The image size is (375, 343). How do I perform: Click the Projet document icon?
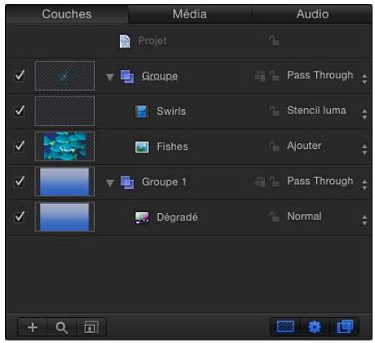125,42
